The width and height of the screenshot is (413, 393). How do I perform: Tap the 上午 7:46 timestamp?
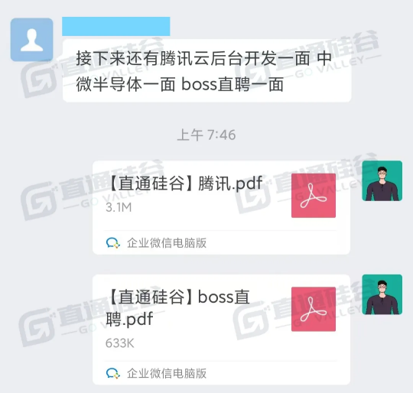coord(206,135)
